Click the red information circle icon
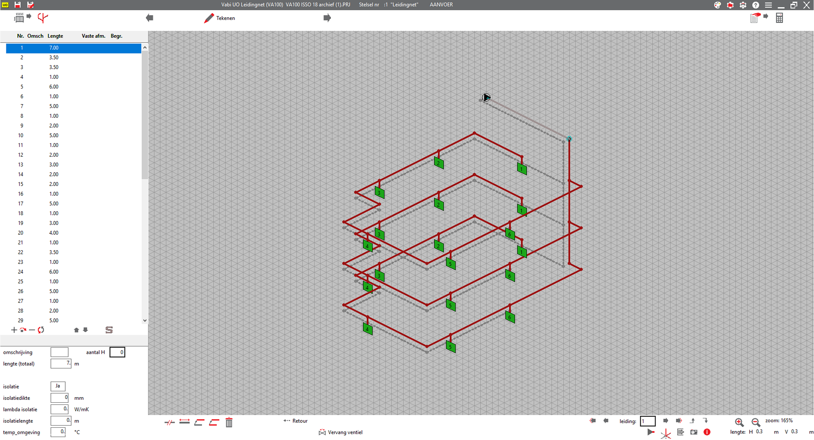Viewport: 814px width, 440px height. (707, 432)
